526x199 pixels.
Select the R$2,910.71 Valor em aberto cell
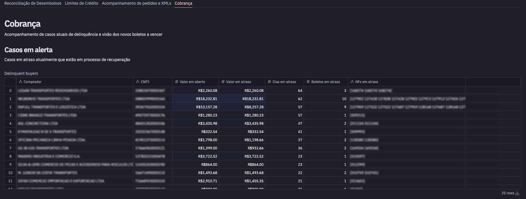point(195,181)
